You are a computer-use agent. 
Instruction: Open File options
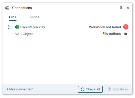pyautogui.click(x=112, y=34)
